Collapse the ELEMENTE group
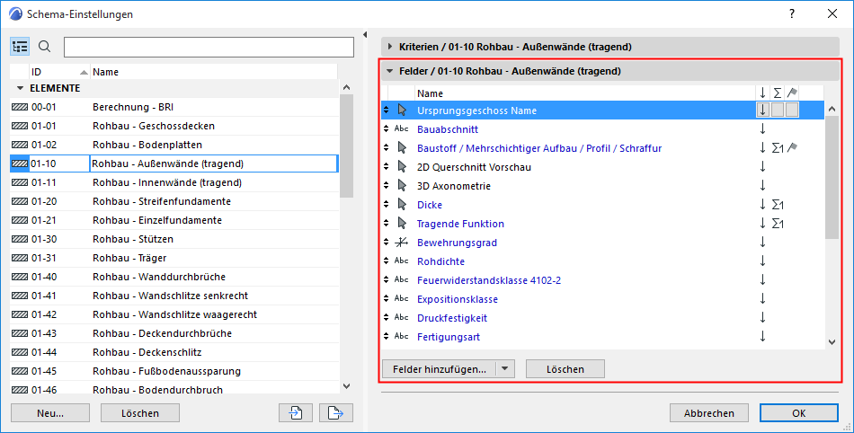The height and width of the screenshot is (433, 854). [20, 88]
